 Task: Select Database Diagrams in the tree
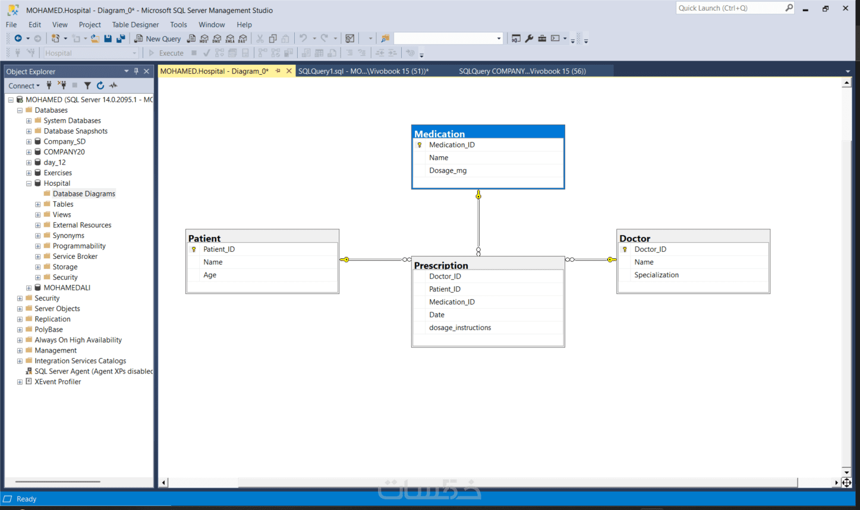[84, 194]
